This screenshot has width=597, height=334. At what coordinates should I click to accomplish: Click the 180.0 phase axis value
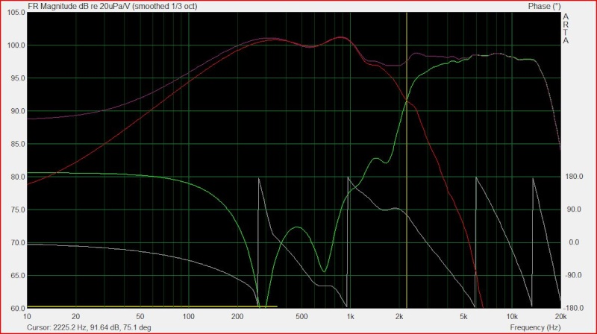click(574, 177)
